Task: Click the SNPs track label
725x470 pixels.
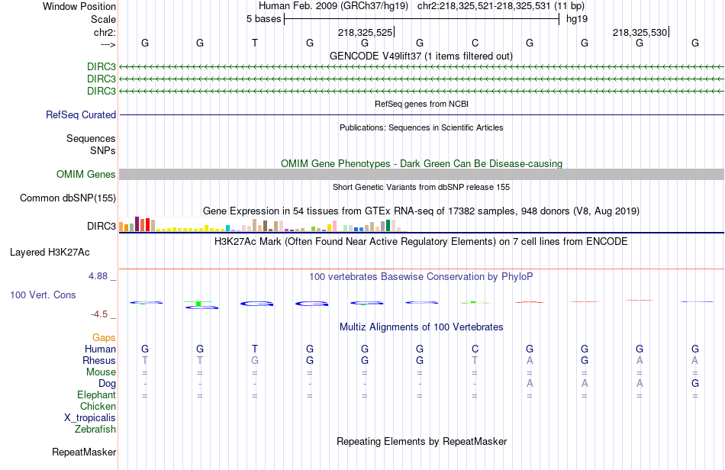Action: click(103, 150)
